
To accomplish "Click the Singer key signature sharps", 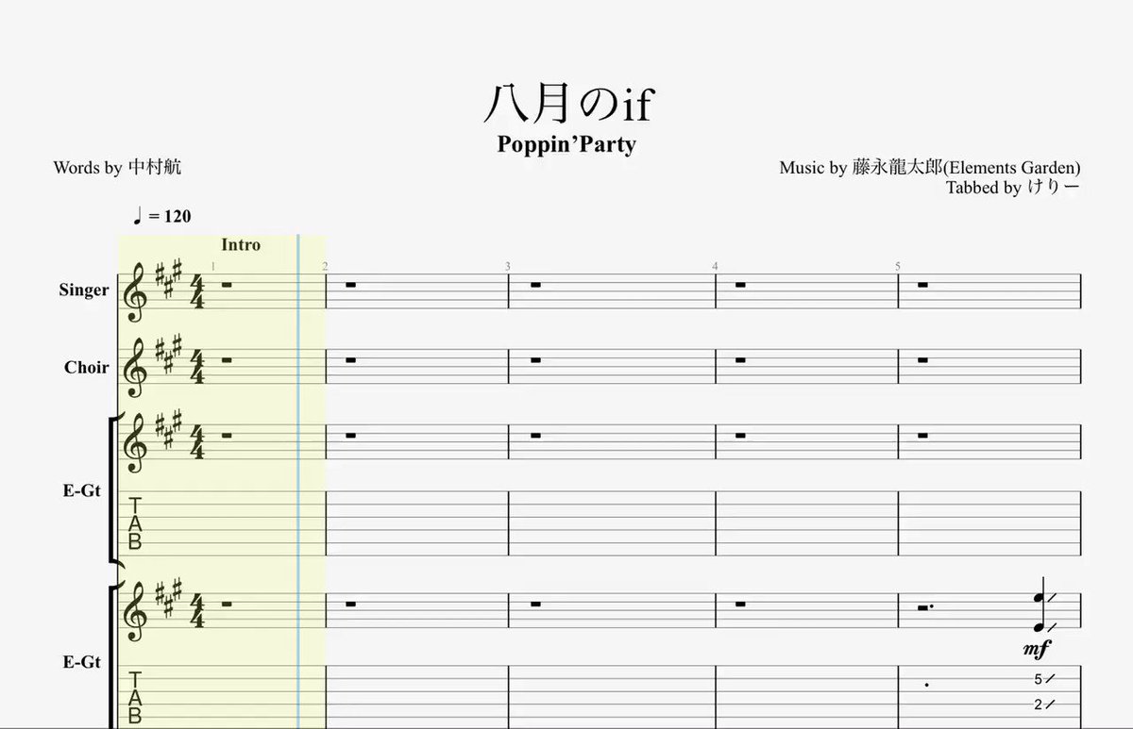I will pos(168,281).
